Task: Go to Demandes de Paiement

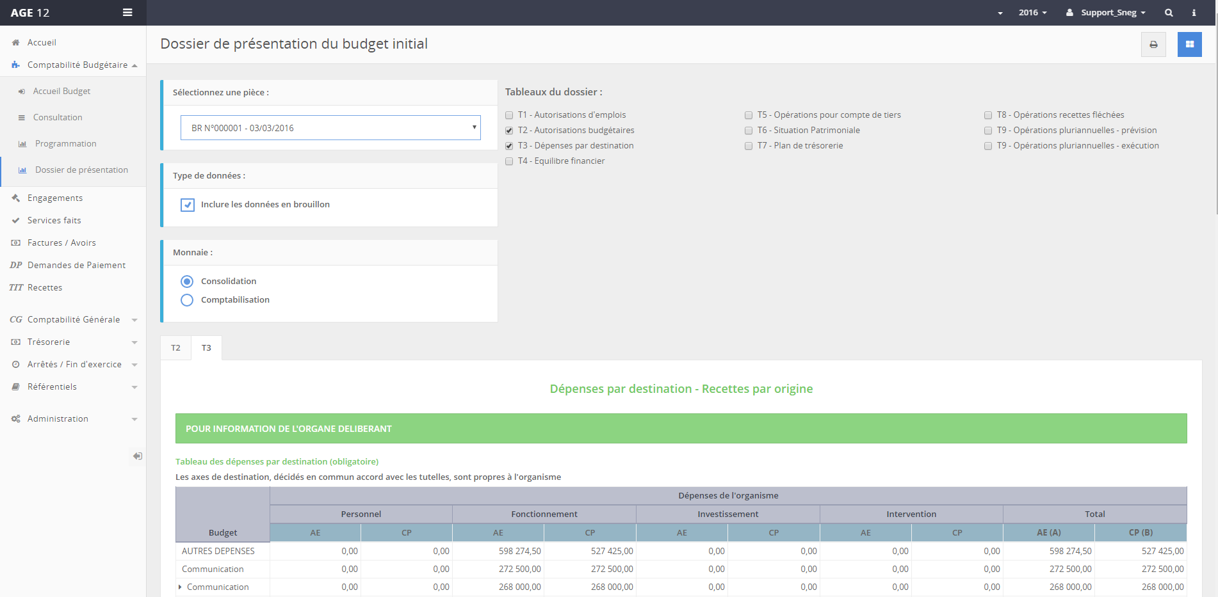Action: click(76, 266)
